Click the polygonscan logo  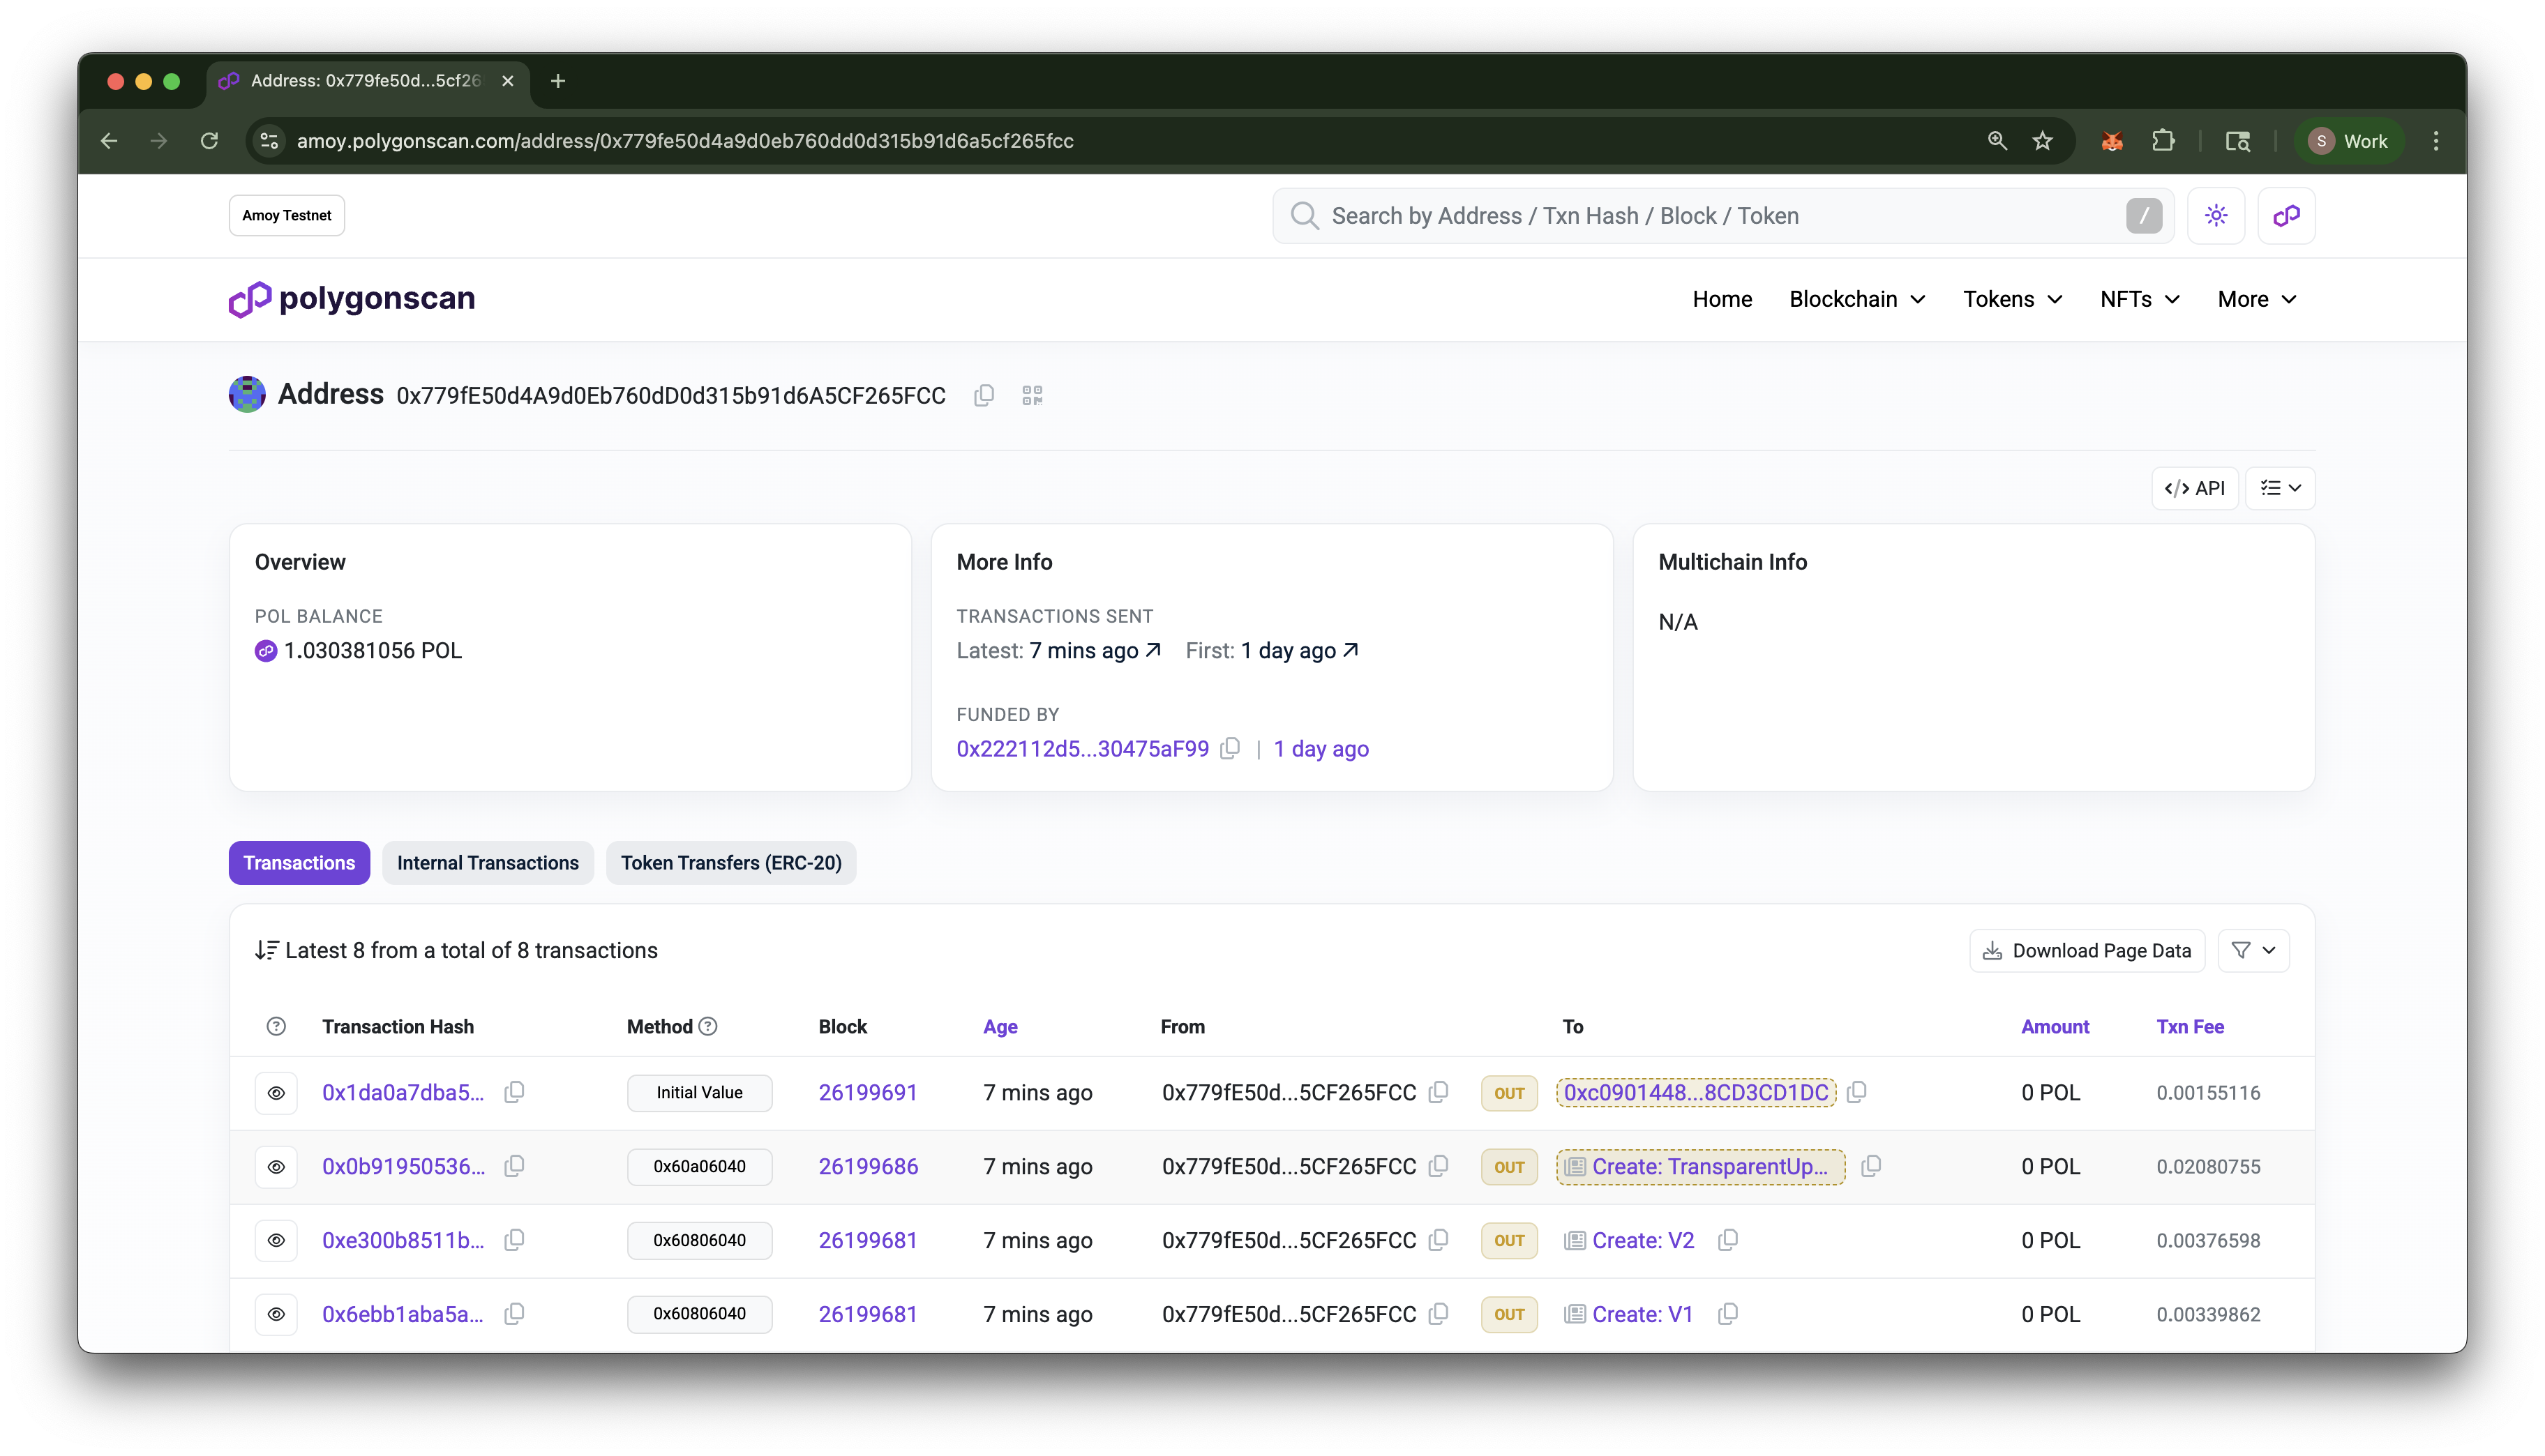pos(352,298)
